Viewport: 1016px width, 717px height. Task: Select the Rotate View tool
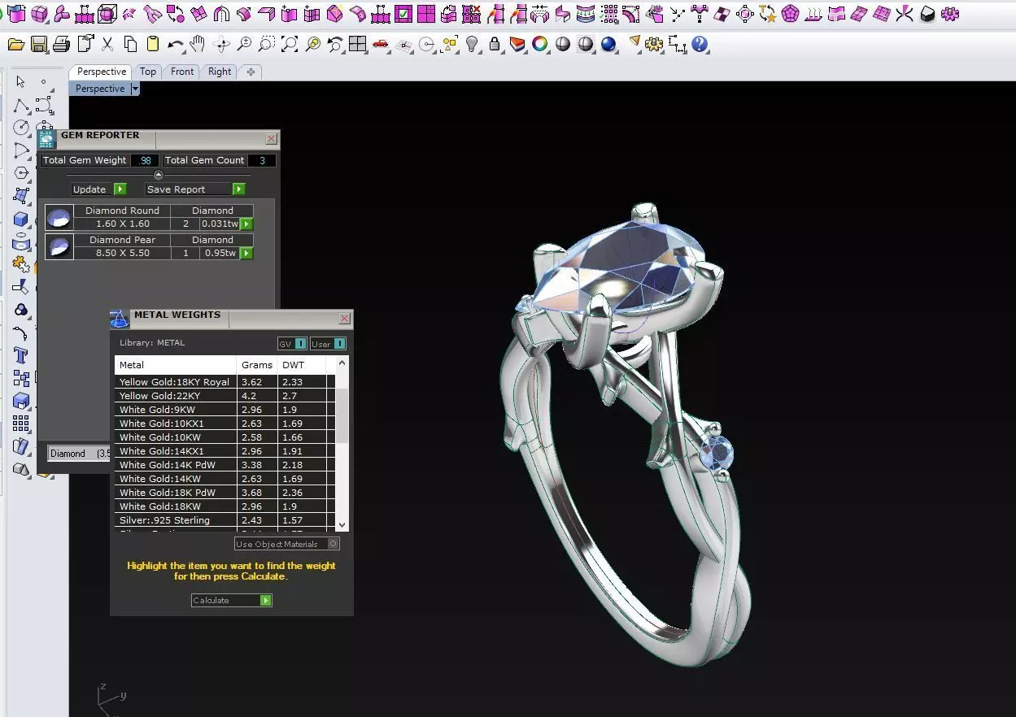click(220, 45)
